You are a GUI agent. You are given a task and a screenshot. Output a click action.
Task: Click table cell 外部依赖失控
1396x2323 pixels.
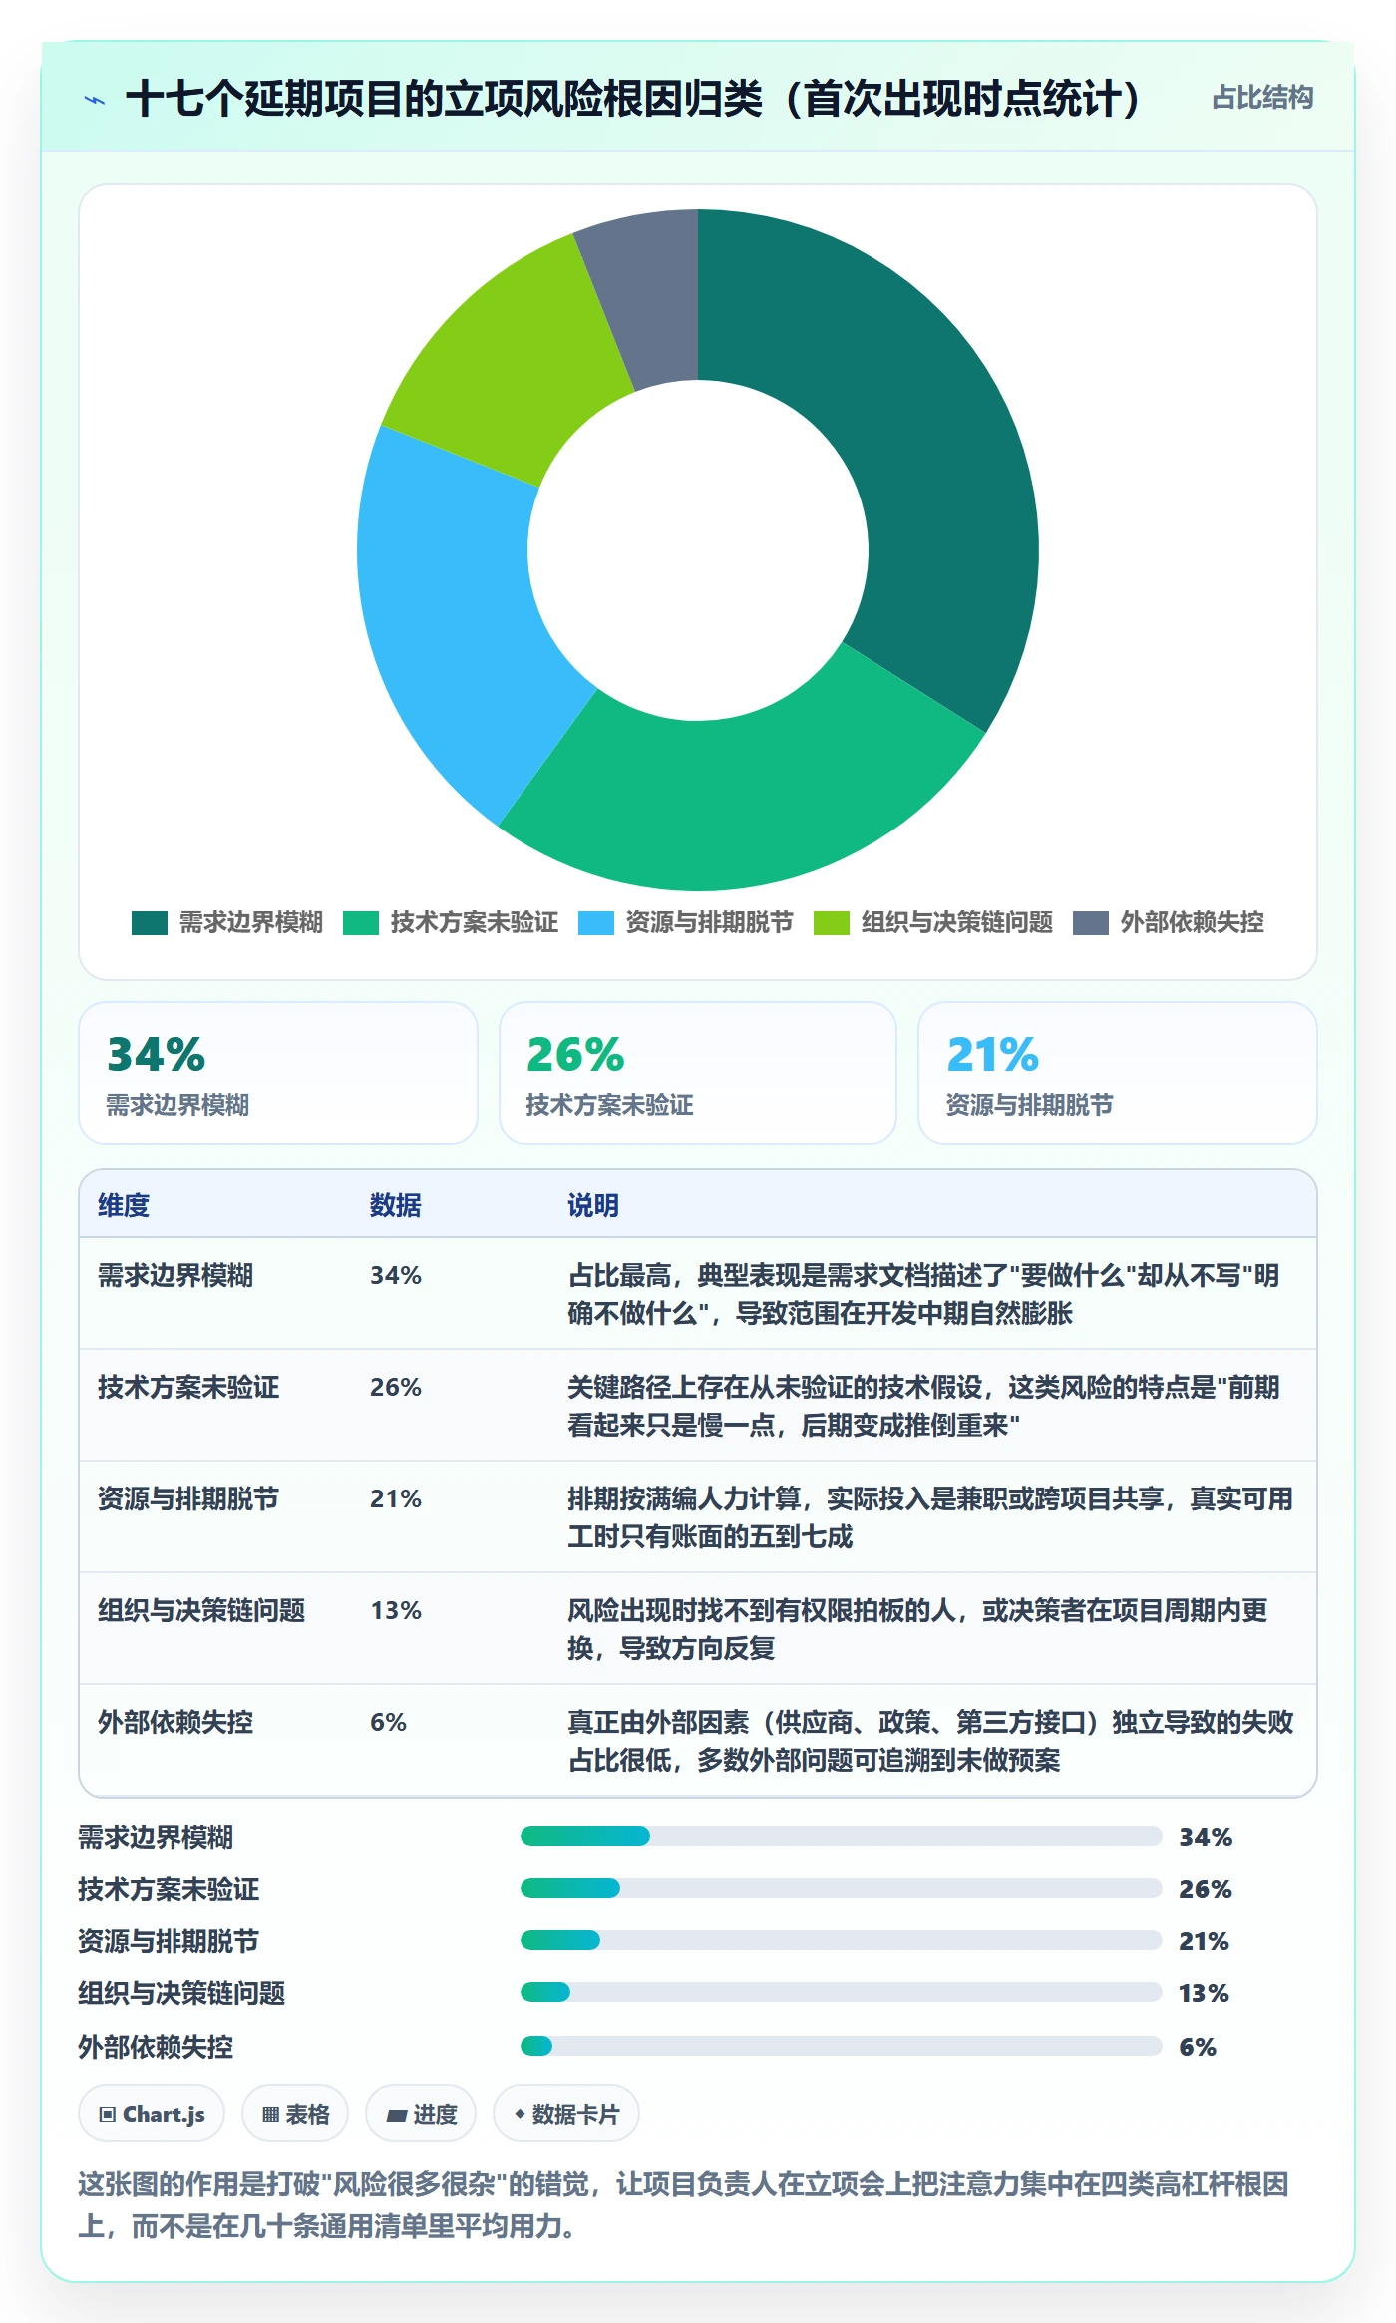click(175, 1722)
